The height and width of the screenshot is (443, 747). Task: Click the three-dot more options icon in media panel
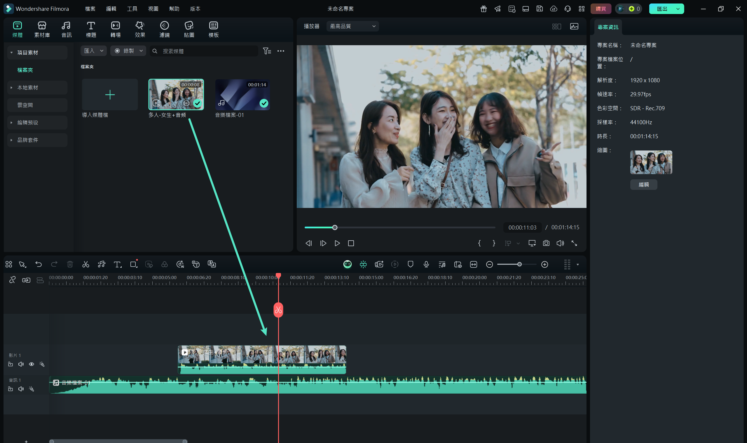click(x=281, y=51)
